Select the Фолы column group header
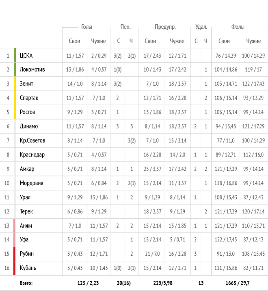 click(x=238, y=27)
